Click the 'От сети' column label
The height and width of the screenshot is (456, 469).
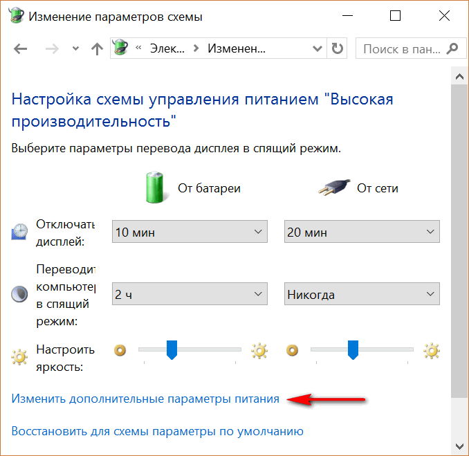tap(378, 188)
